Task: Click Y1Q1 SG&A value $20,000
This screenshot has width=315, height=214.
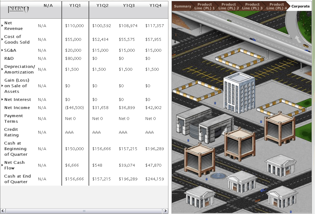Action: [73, 50]
